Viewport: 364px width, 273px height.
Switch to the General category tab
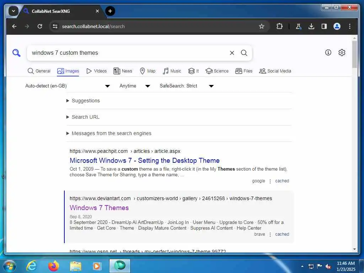(x=39, y=71)
